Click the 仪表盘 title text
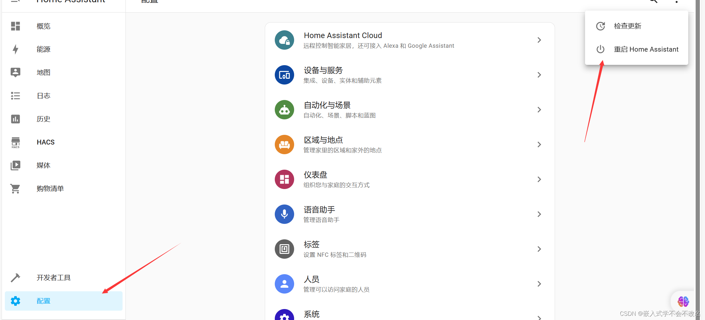The width and height of the screenshot is (705, 320). point(315,175)
